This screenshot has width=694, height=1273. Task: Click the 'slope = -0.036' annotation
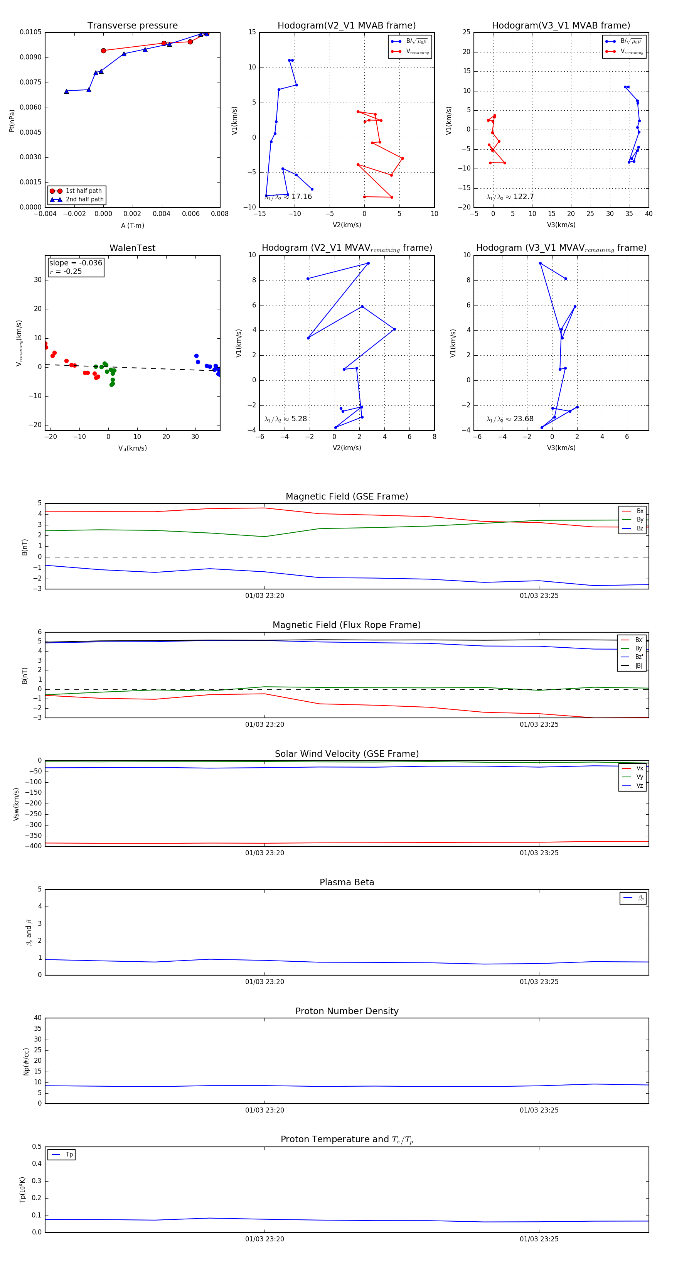(x=76, y=263)
